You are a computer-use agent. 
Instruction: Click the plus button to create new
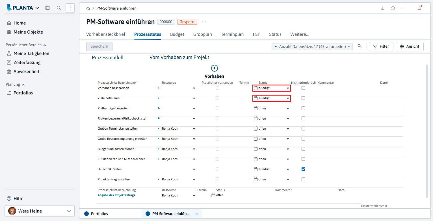click(x=70, y=8)
